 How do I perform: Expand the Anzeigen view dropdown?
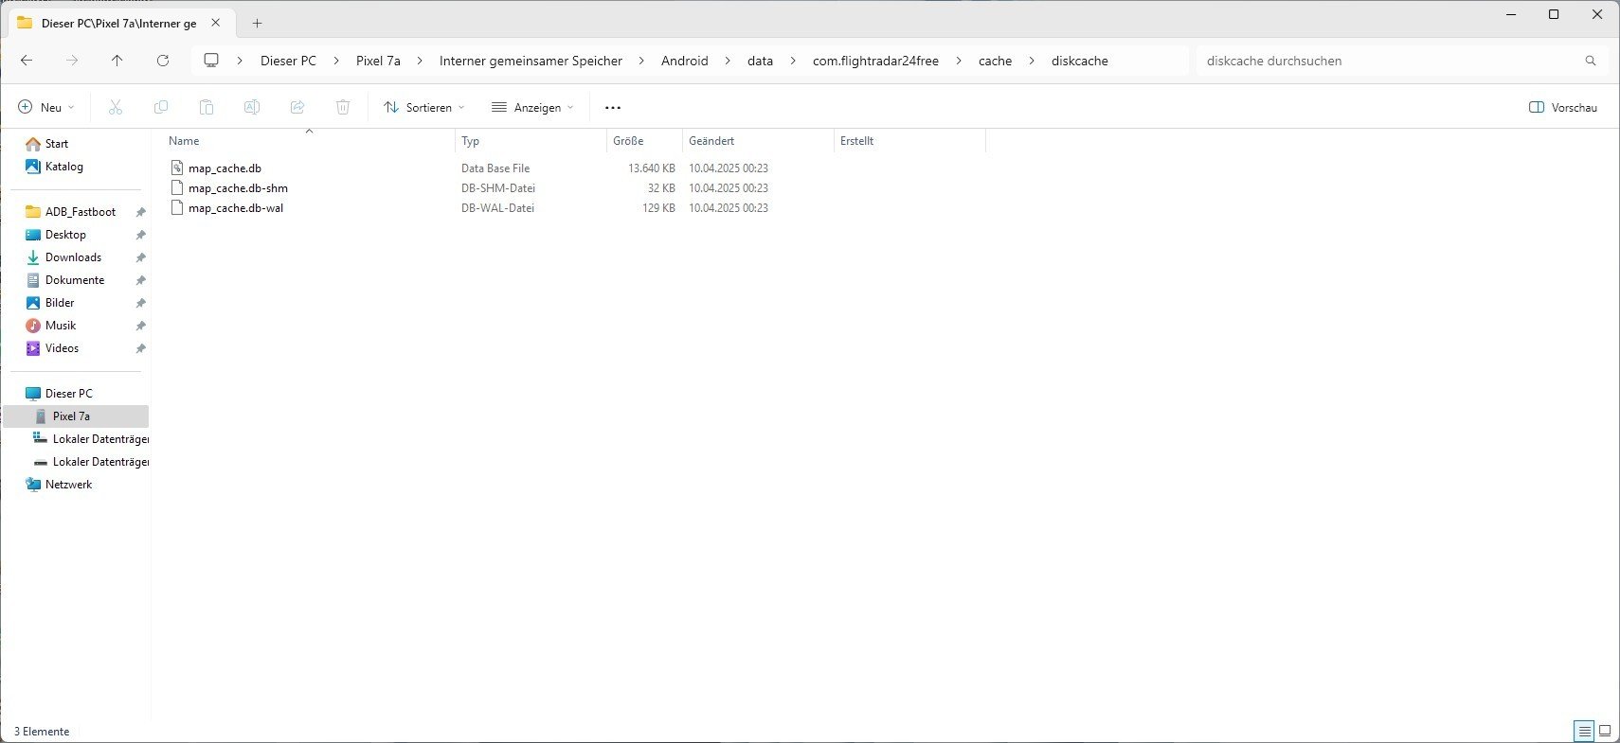[x=532, y=107]
